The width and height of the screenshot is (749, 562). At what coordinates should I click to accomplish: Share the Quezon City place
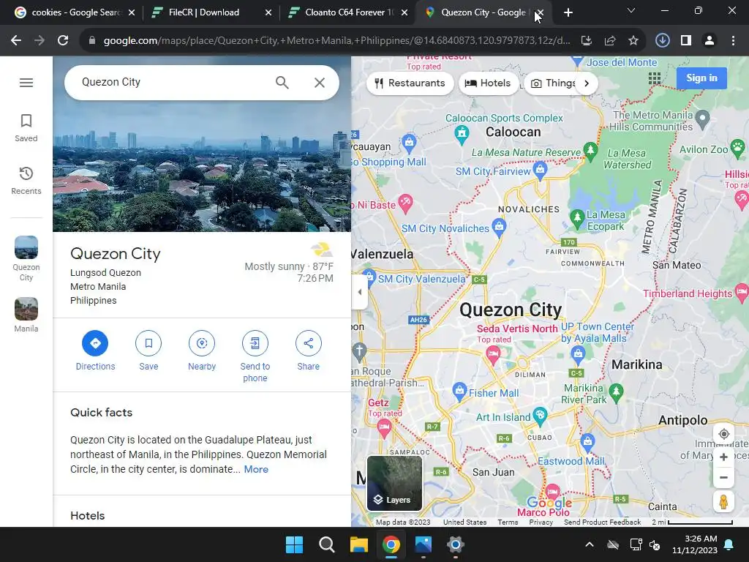tap(308, 351)
